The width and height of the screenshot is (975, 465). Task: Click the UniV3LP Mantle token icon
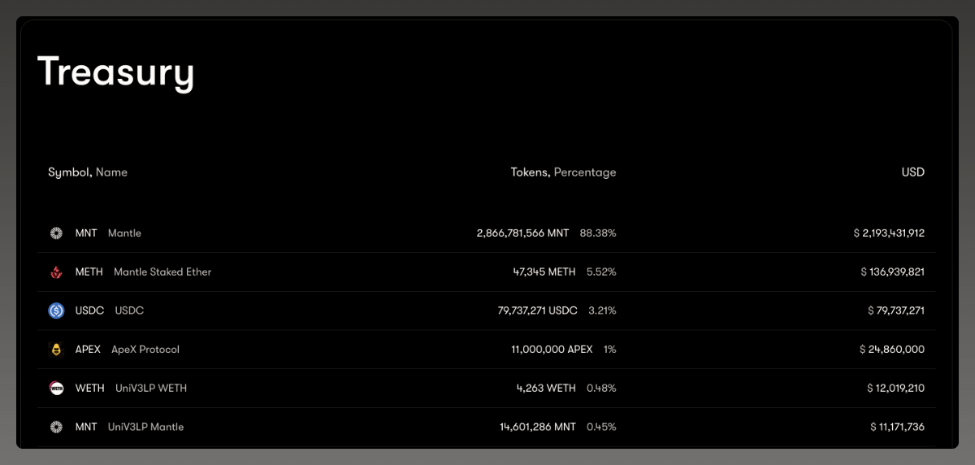[x=56, y=427]
